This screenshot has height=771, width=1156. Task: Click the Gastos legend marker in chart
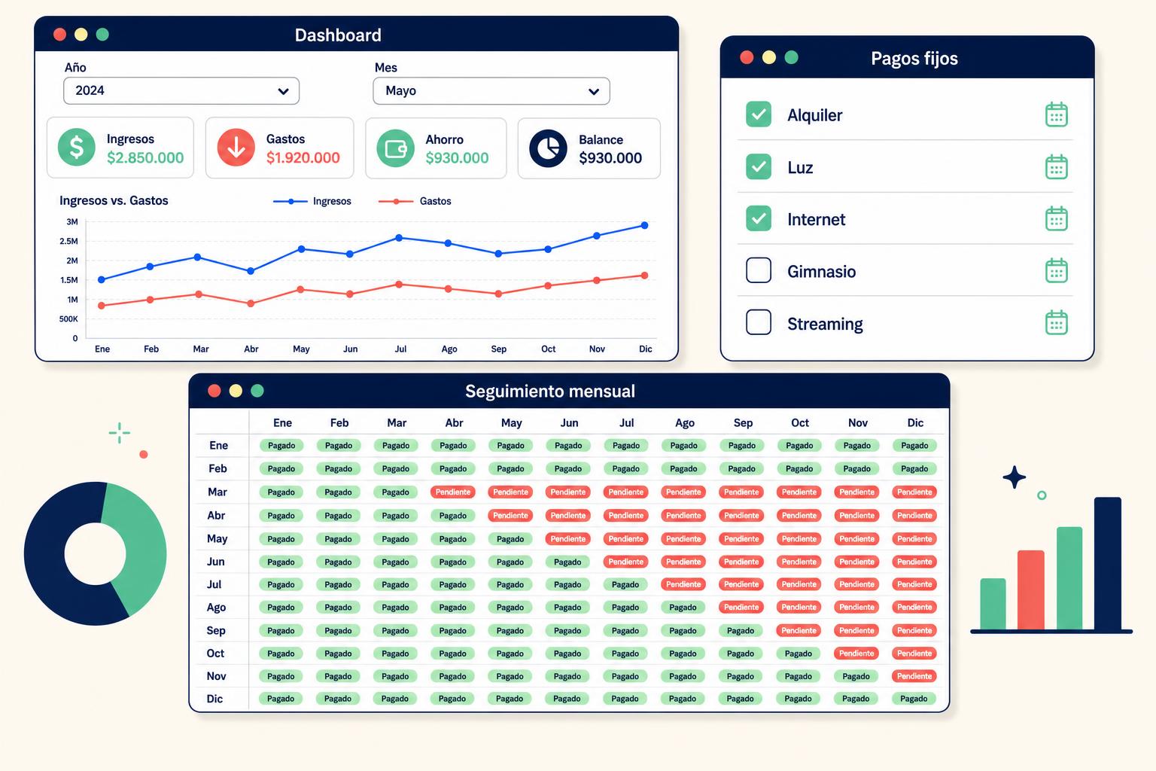(396, 201)
